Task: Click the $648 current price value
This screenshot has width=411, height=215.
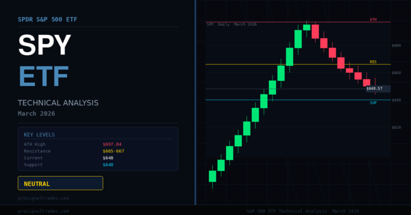Action: (x=108, y=158)
